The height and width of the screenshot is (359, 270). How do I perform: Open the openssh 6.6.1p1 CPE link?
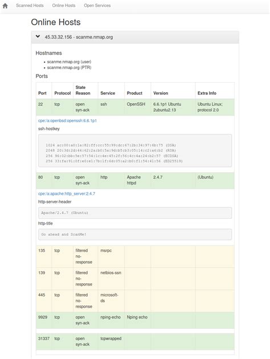[67, 121]
